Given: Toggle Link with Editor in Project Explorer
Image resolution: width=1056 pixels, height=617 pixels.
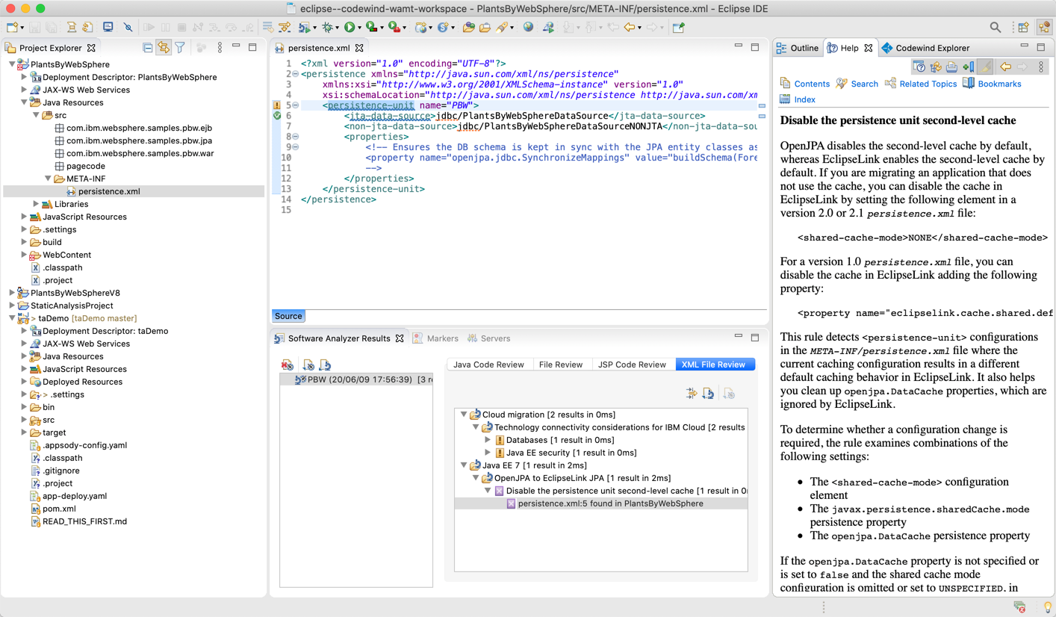Looking at the screenshot, I should click(x=164, y=48).
